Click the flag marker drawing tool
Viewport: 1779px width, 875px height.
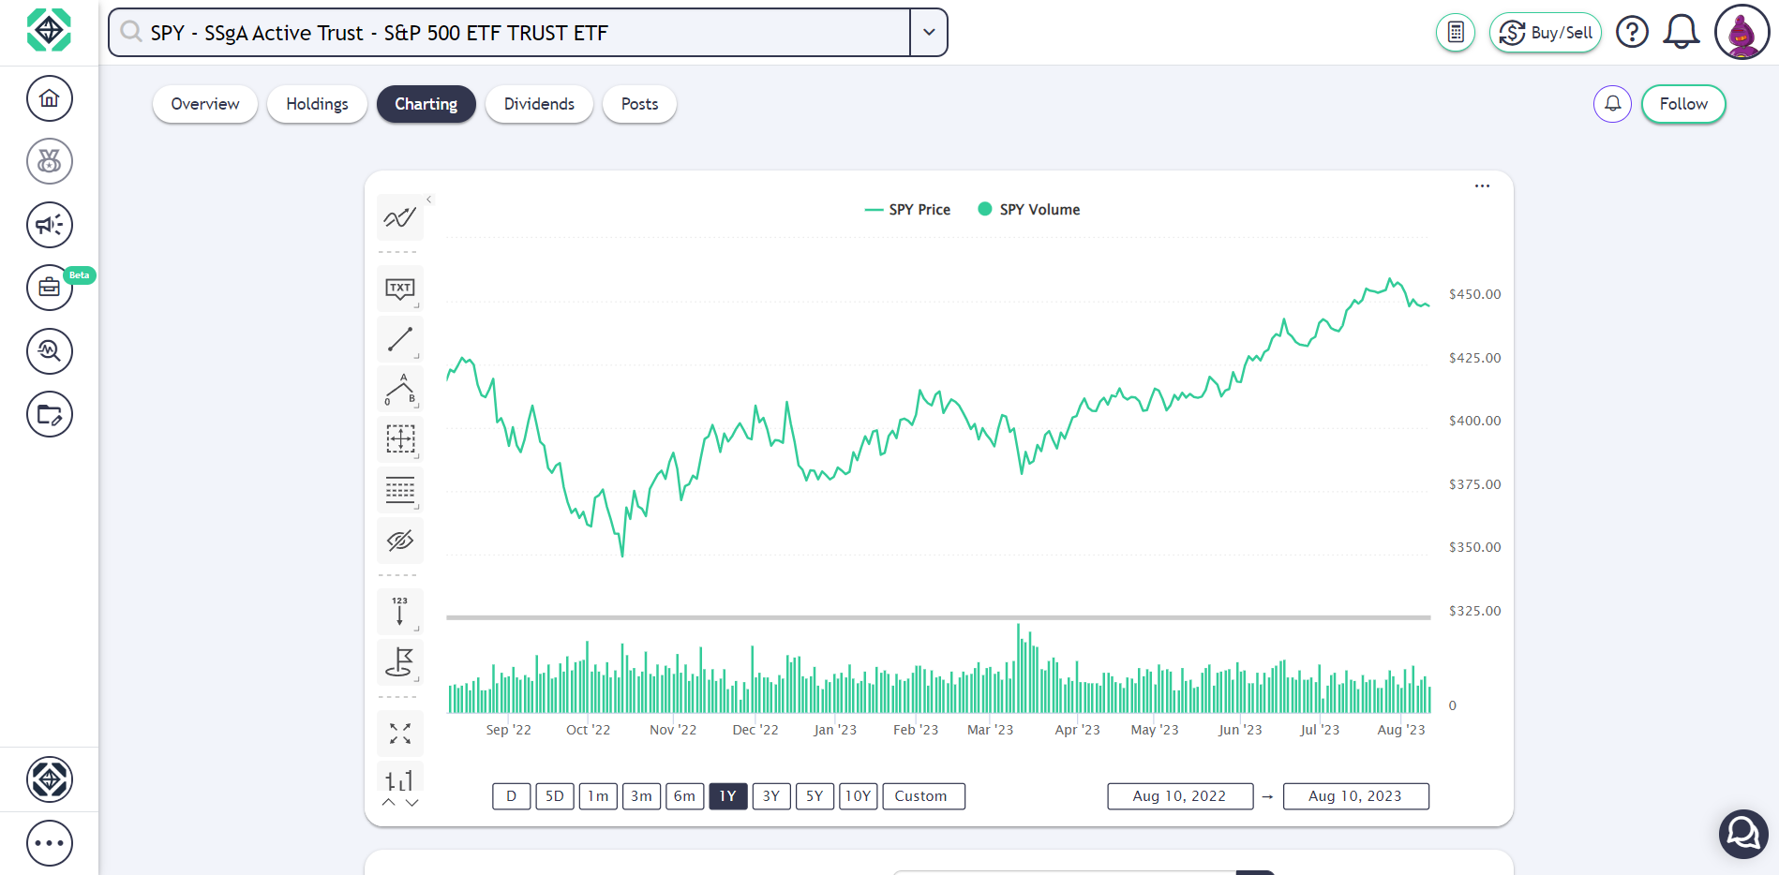point(399,662)
